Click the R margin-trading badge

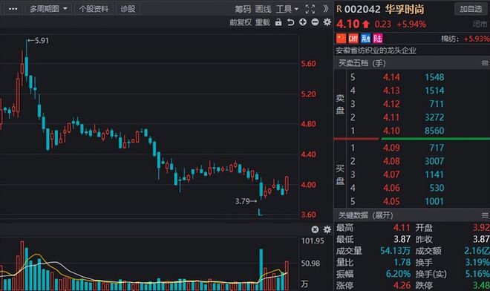(339, 9)
